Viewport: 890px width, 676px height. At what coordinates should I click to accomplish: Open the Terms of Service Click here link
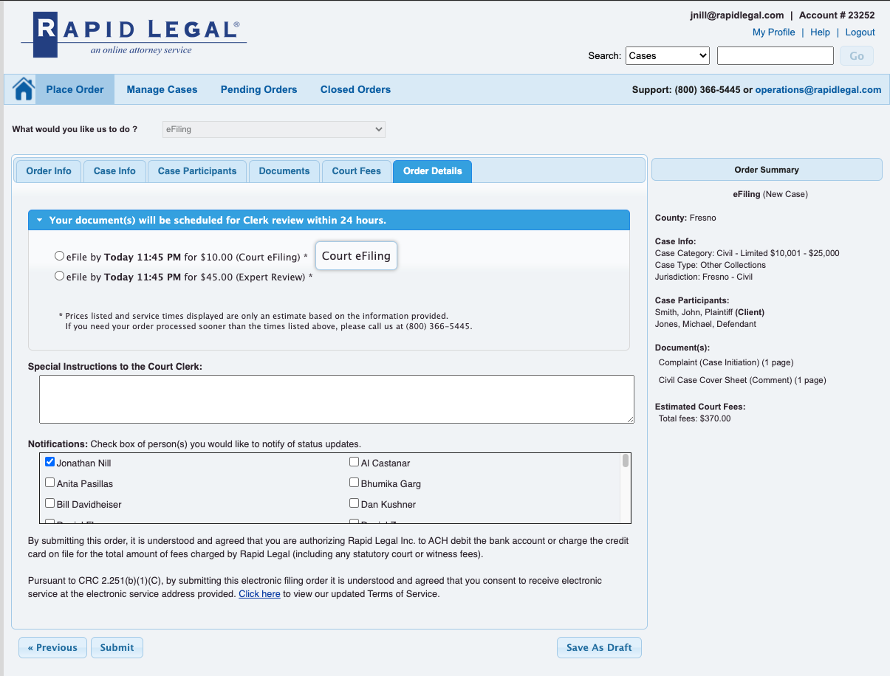(259, 594)
